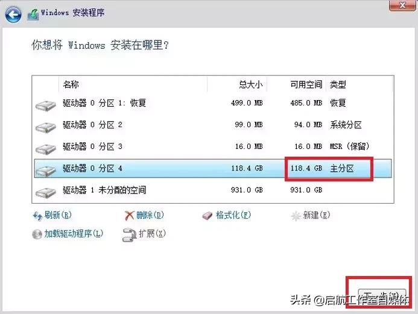Click 931.0 GB total size cell
Screen dimensions: 418x314
(247, 190)
